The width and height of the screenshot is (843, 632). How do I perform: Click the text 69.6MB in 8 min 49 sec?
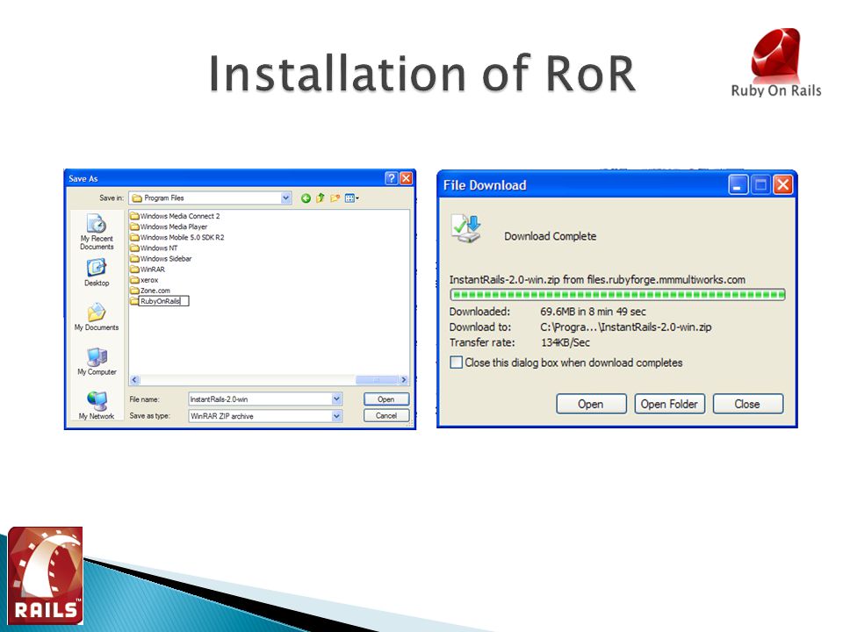[593, 312]
